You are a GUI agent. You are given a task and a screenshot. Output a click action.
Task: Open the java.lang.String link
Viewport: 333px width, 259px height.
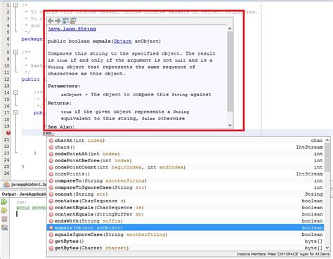(72, 29)
